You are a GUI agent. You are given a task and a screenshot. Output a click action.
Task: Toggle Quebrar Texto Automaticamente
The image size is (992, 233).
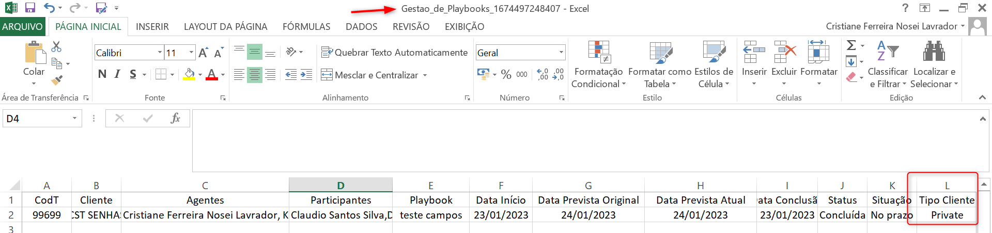pyautogui.click(x=395, y=52)
